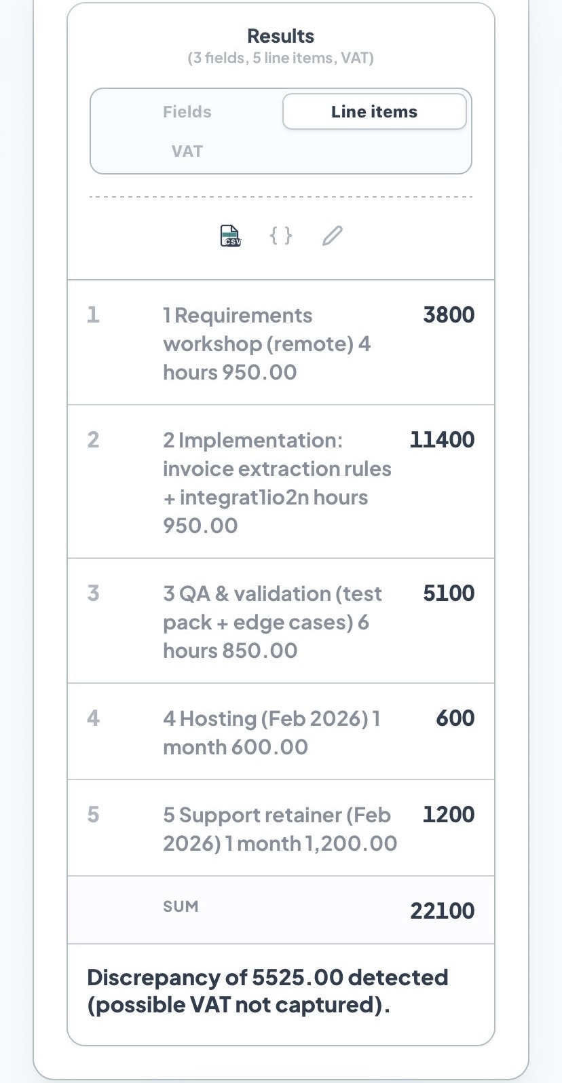Click the pencil edit icon
The width and height of the screenshot is (562, 1083).
click(332, 236)
